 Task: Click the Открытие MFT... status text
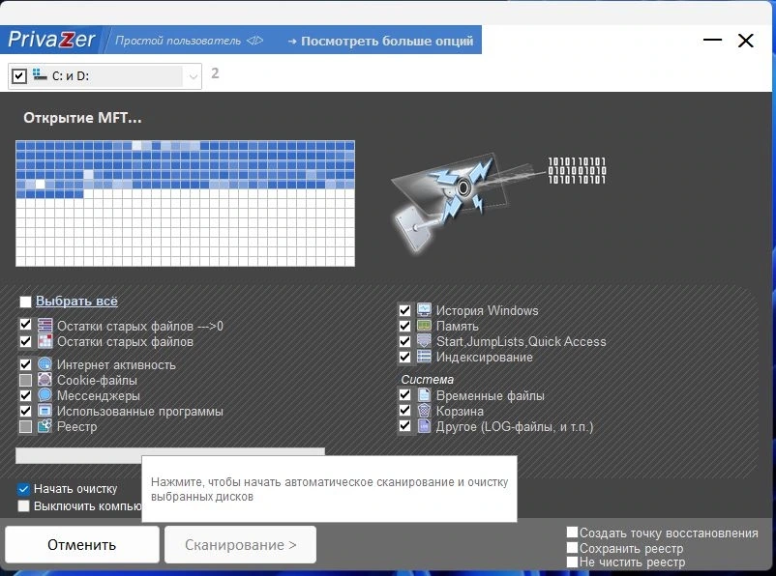click(82, 118)
